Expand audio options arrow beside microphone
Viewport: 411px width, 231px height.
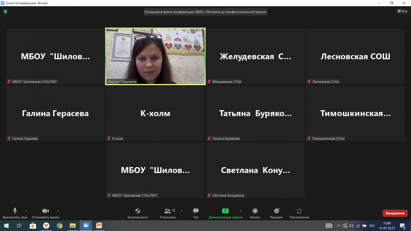point(26,211)
